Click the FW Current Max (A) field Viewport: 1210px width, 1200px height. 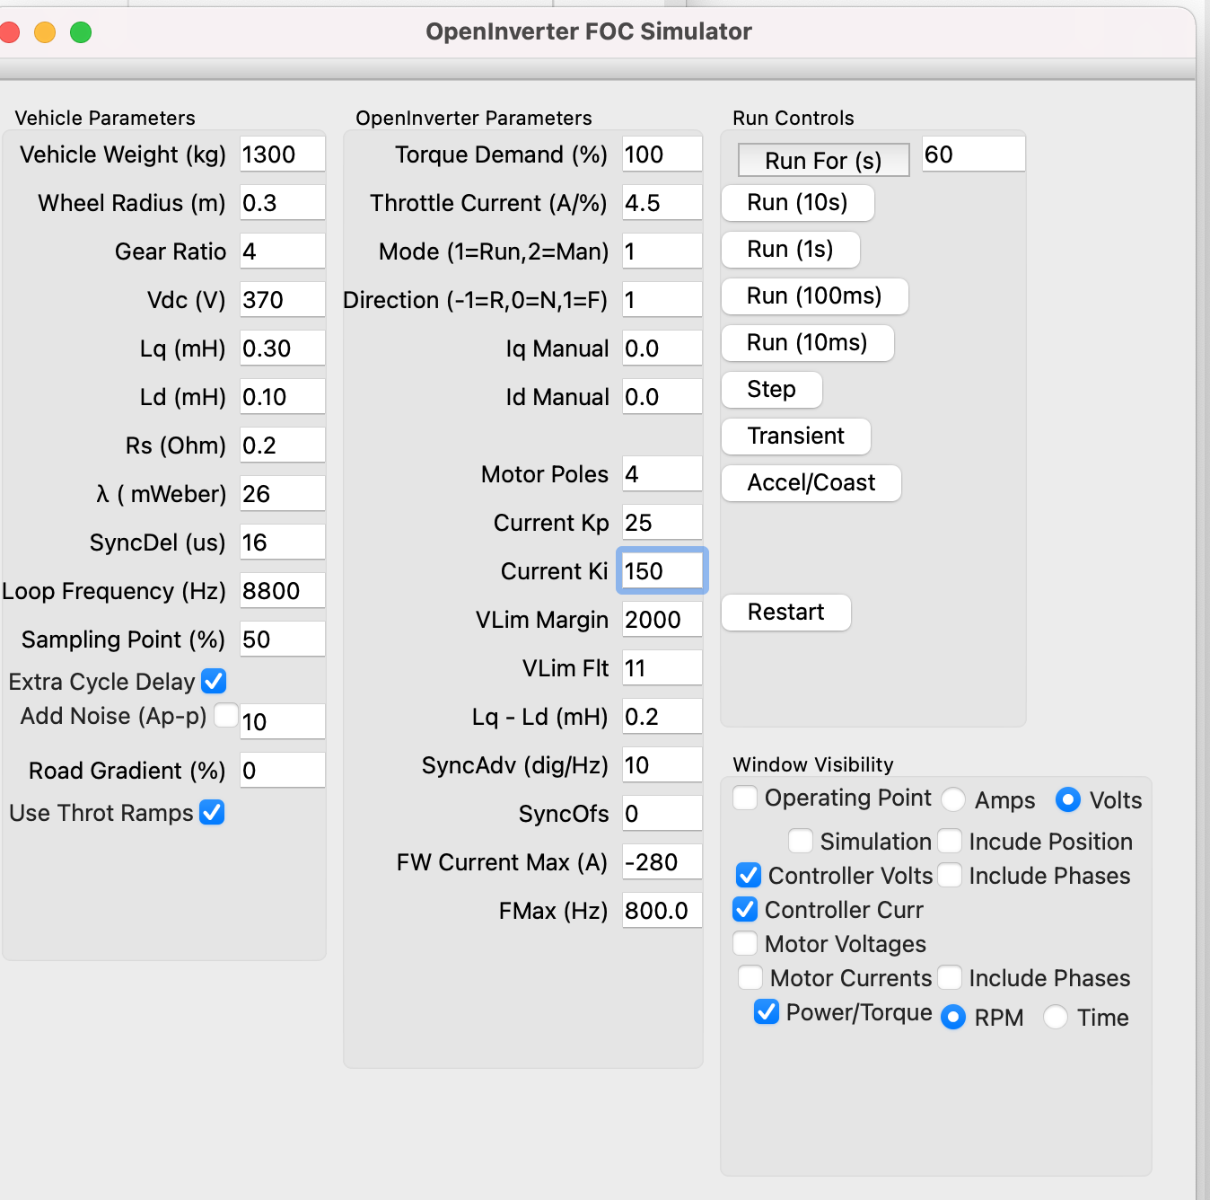coord(662,862)
